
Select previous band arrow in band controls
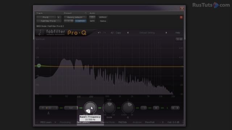point(173,108)
